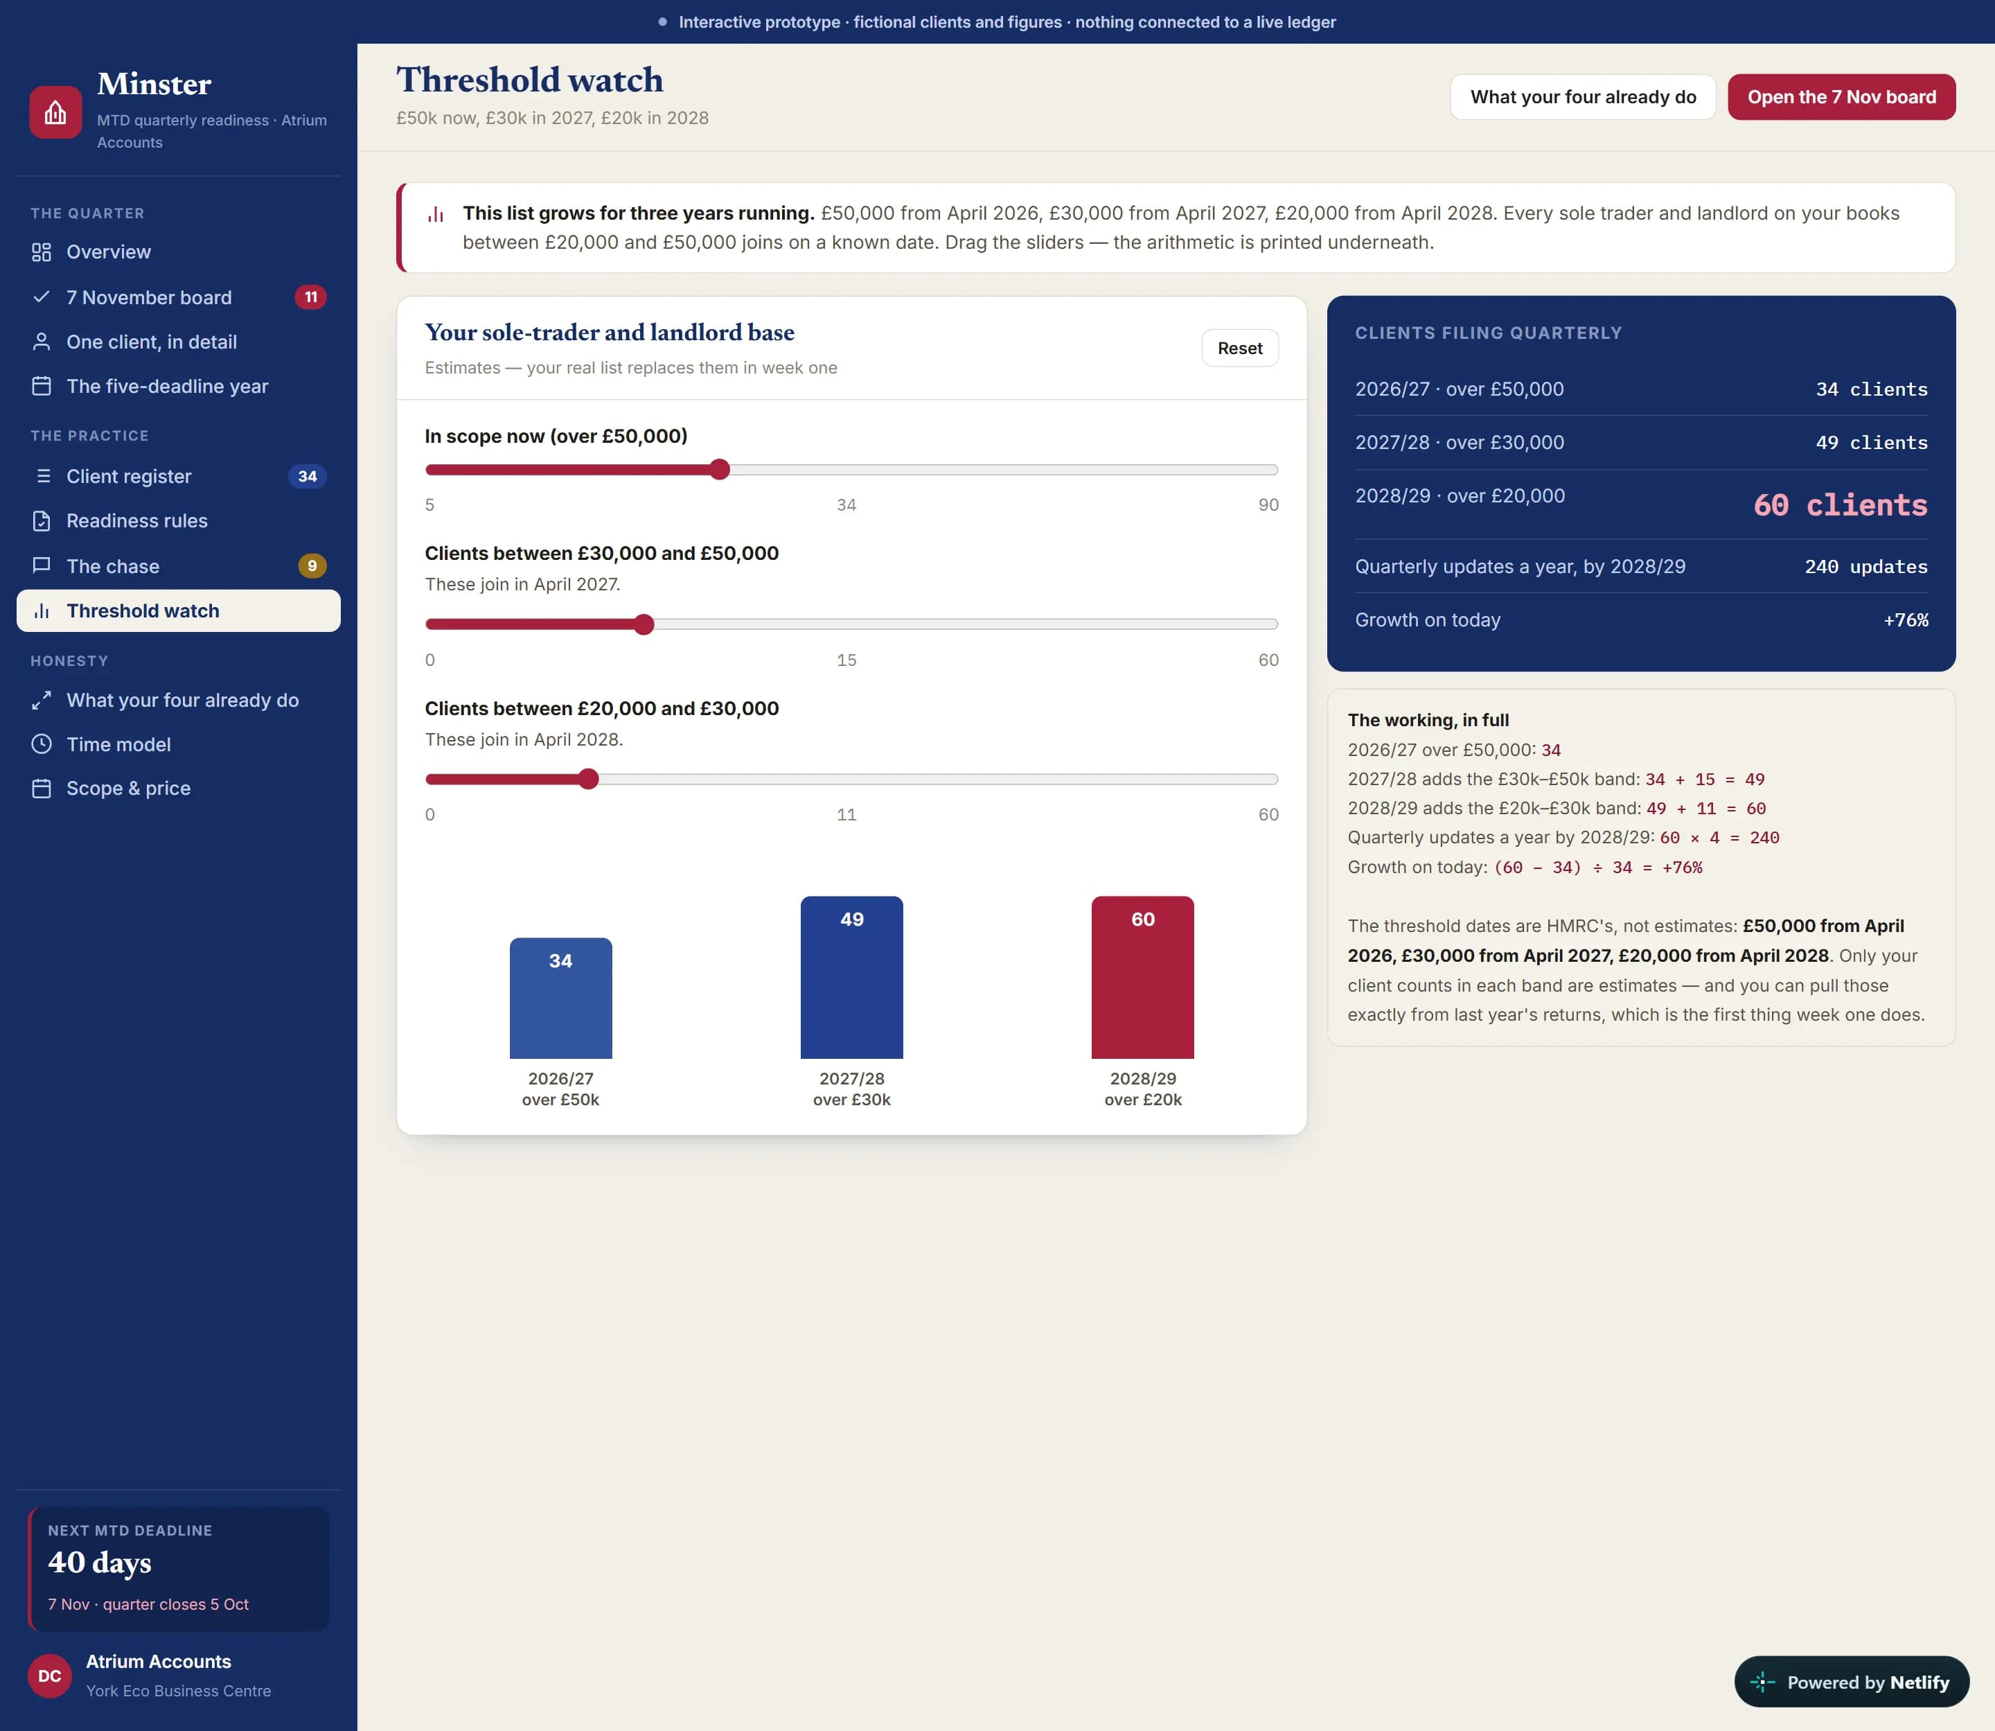1995x1731 pixels.
Task: Click the Readiness rules document icon
Action: tap(42, 520)
